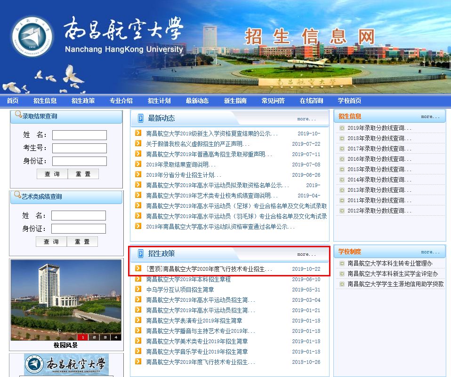
Task: Click orange arrow bullet beside 南昌航空大学表演专业2019年招生简章
Action: coord(138,320)
